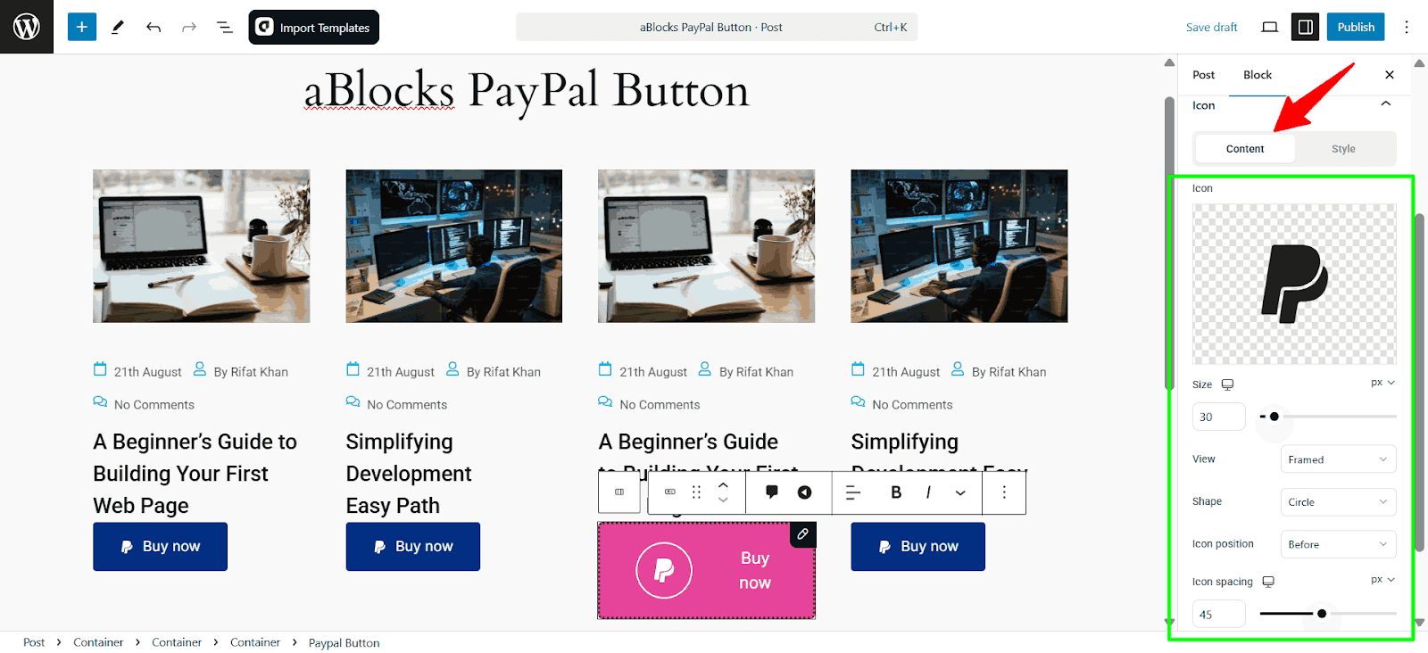
Task: Close the settings sidebar
Action: (1390, 75)
